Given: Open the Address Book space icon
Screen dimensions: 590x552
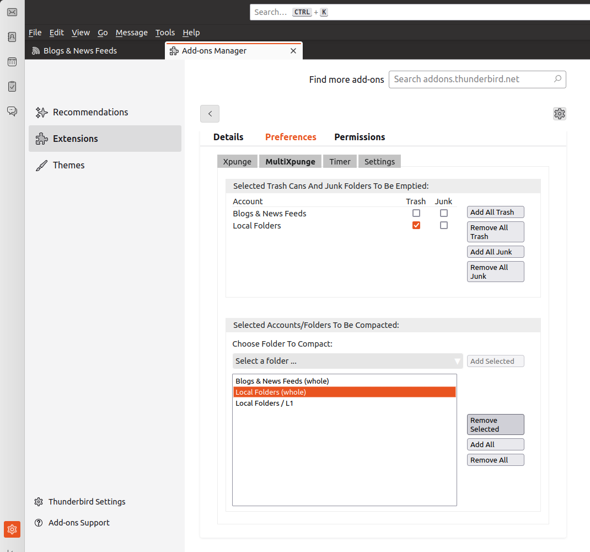Looking at the screenshot, I should tap(12, 37).
